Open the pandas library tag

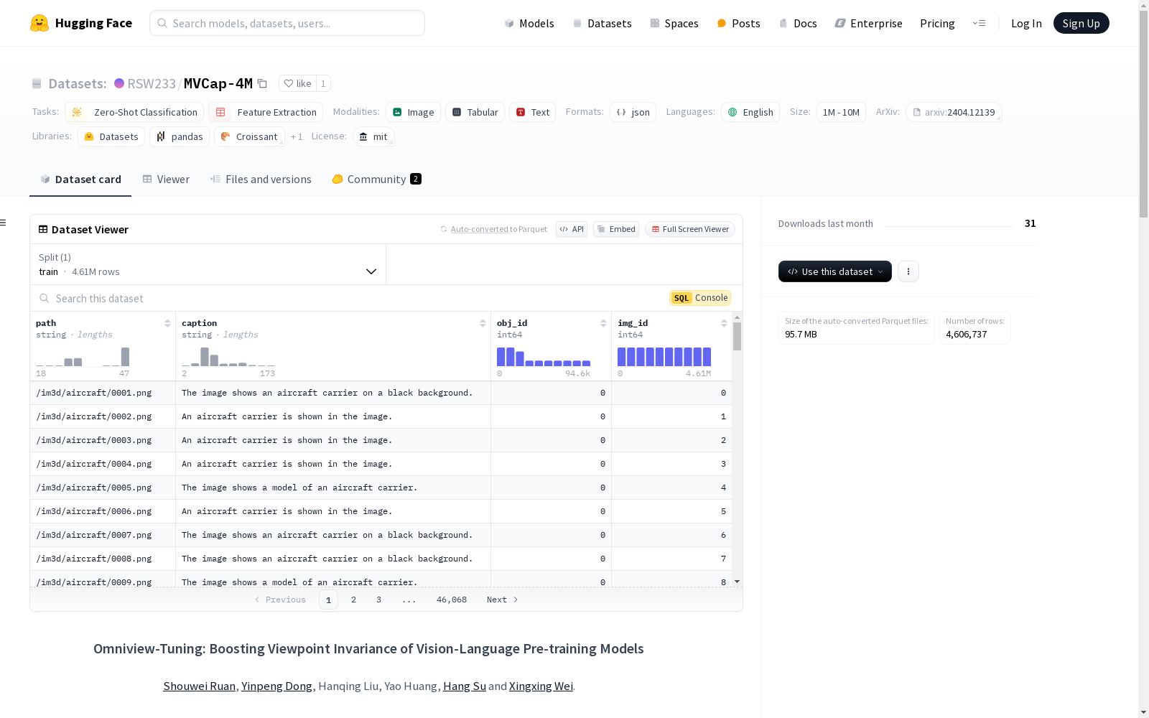pyautogui.click(x=180, y=136)
